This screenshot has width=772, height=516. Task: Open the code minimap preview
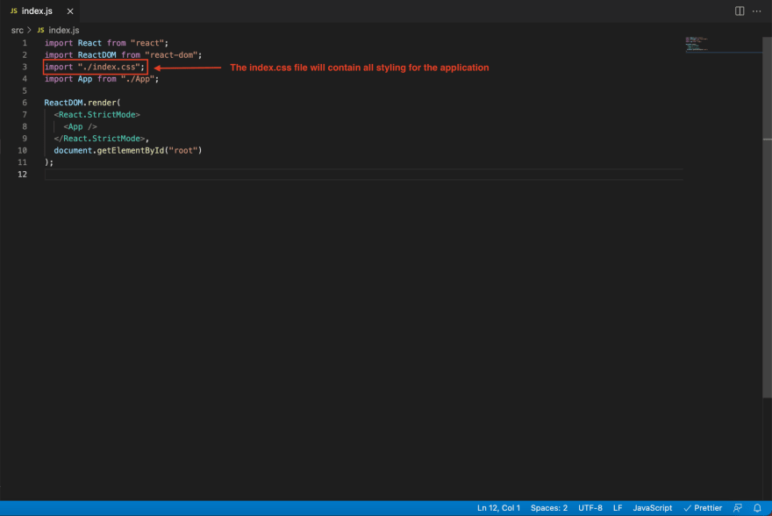pyautogui.click(x=724, y=44)
